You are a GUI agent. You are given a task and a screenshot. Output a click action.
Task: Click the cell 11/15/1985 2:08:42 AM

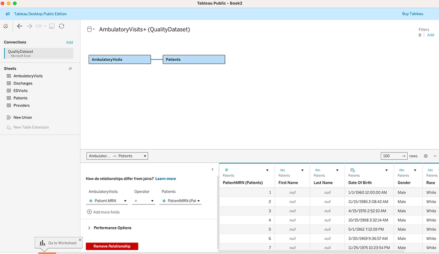(368, 202)
